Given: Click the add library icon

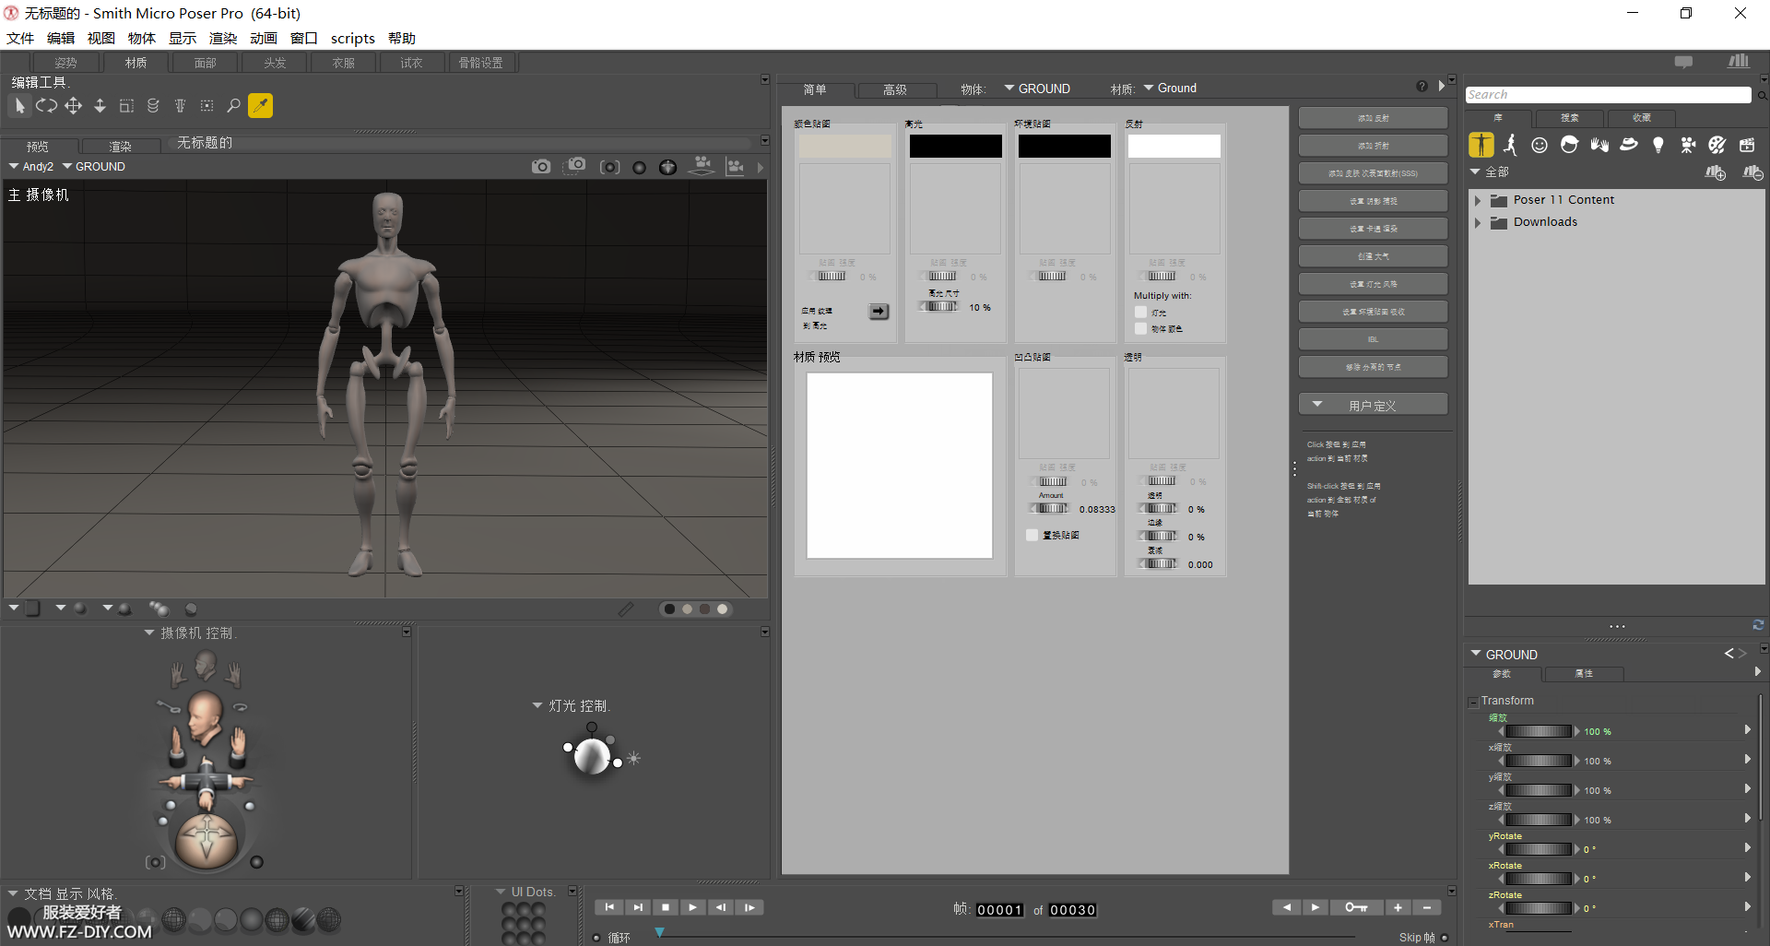Looking at the screenshot, I should (1715, 172).
